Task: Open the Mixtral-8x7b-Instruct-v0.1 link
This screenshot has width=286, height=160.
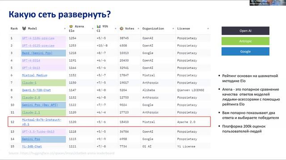Action: [x=42, y=122]
